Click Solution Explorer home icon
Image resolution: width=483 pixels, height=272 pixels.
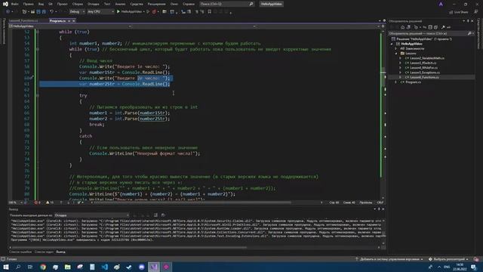[402, 27]
